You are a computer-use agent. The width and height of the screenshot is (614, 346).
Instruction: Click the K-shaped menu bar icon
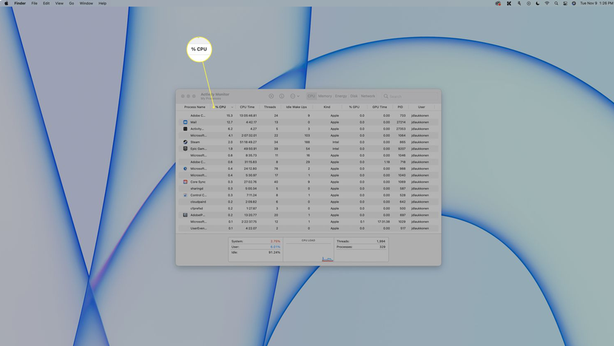coord(509,3)
